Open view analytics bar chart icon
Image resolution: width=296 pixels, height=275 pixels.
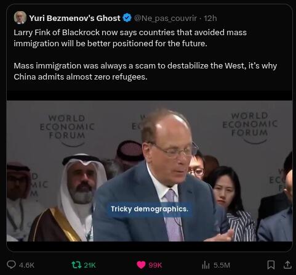pyautogui.click(x=206, y=265)
